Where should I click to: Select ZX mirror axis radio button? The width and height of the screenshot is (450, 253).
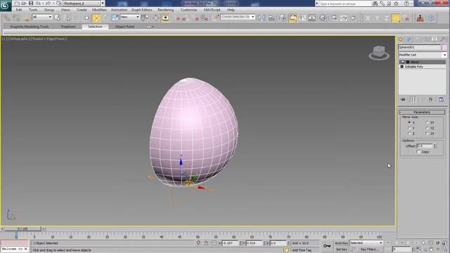pyautogui.click(x=427, y=134)
